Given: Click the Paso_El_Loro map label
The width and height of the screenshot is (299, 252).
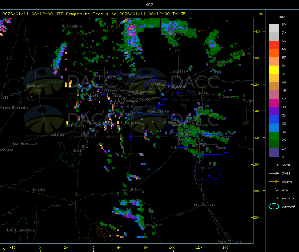Looking at the screenshot, I should (x=230, y=242).
